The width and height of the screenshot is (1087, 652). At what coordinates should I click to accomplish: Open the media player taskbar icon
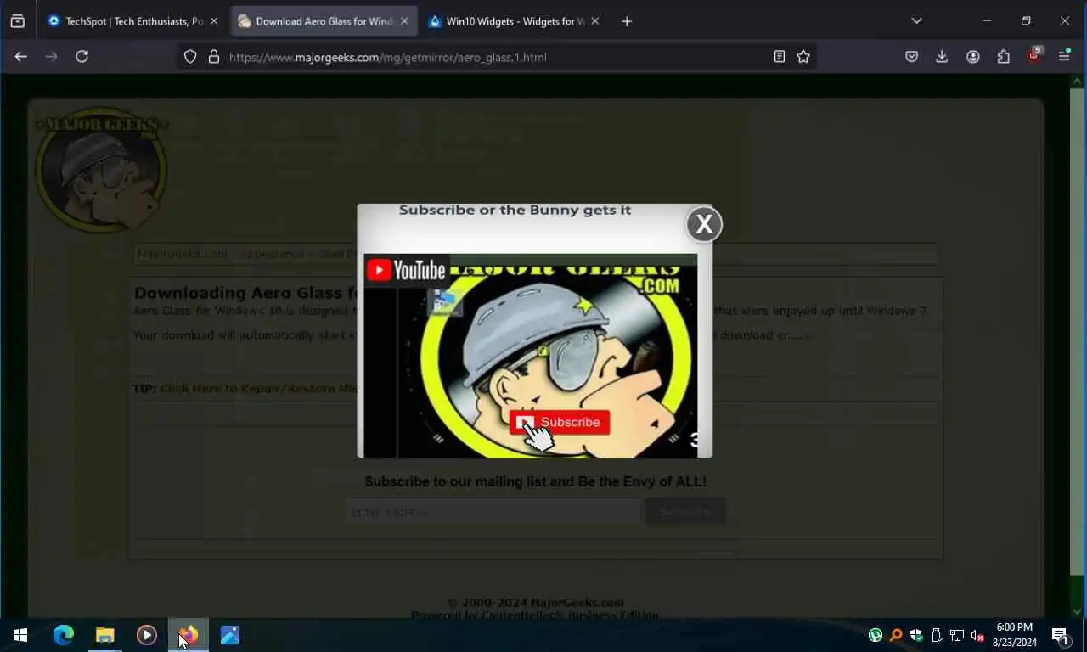coord(146,635)
